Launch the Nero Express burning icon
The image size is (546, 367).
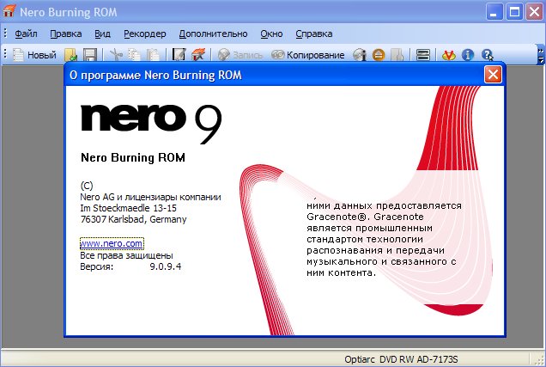(x=198, y=55)
